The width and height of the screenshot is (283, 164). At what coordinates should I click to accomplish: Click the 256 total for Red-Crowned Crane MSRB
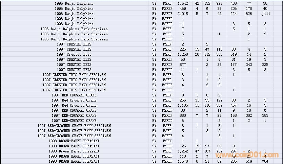click(x=183, y=100)
